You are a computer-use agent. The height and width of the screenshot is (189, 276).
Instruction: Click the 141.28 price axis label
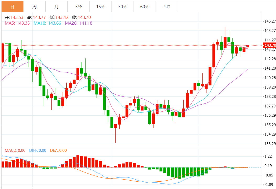[x=270, y=68]
